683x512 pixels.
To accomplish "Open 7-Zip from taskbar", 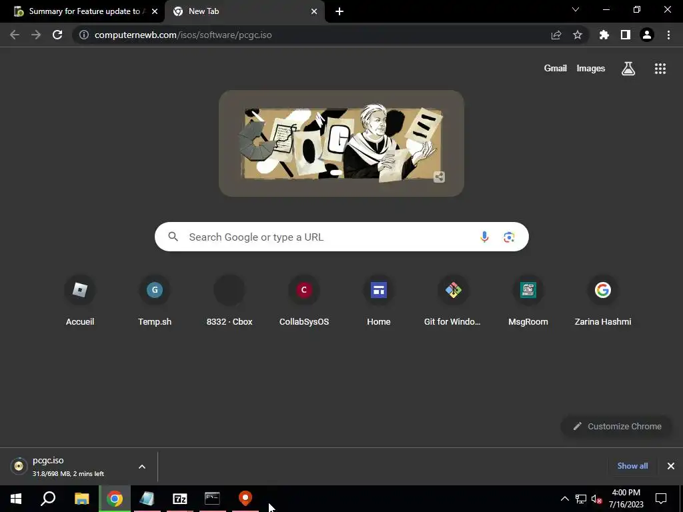I will coord(179,499).
